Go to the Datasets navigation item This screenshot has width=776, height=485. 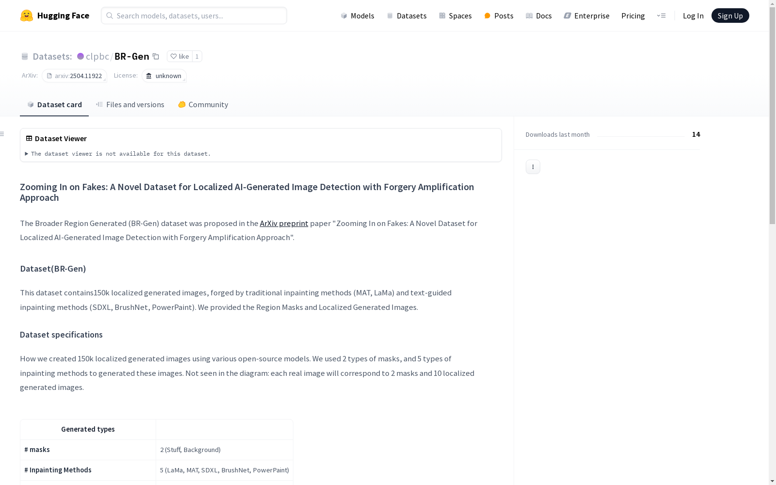406,16
